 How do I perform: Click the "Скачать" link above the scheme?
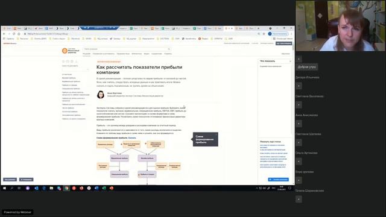tap(132, 138)
